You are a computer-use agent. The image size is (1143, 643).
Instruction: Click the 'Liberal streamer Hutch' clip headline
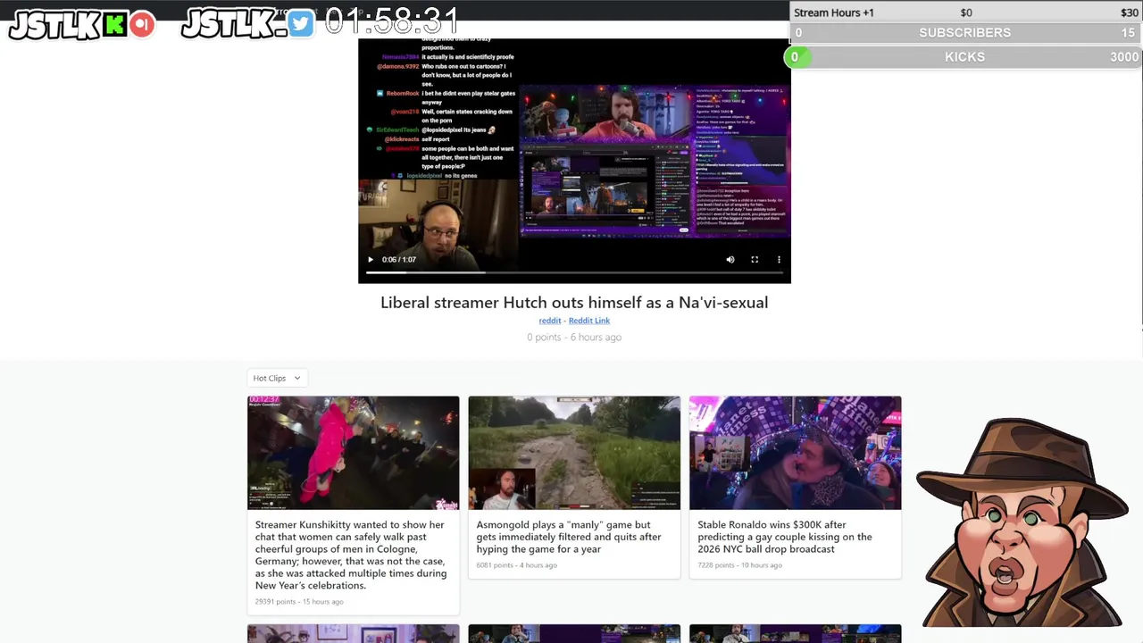coord(574,303)
